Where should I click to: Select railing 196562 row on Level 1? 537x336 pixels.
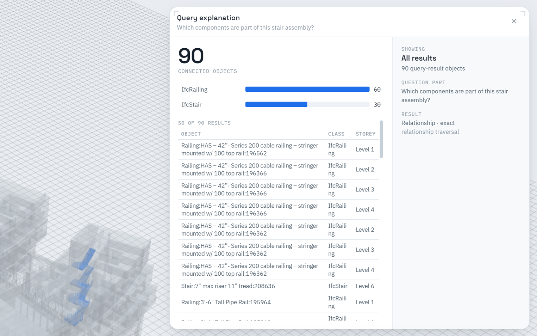279,149
